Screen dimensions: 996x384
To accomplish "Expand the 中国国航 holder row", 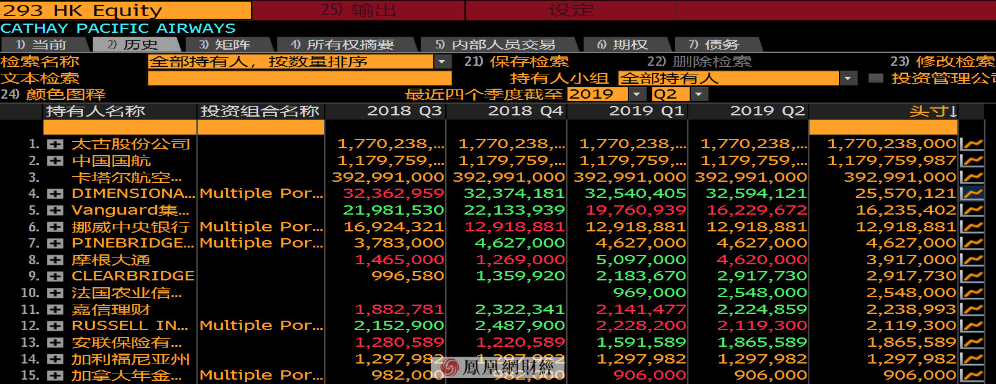I will (55, 161).
